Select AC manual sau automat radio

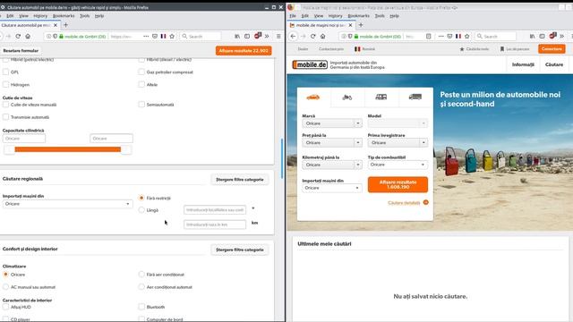[5, 287]
